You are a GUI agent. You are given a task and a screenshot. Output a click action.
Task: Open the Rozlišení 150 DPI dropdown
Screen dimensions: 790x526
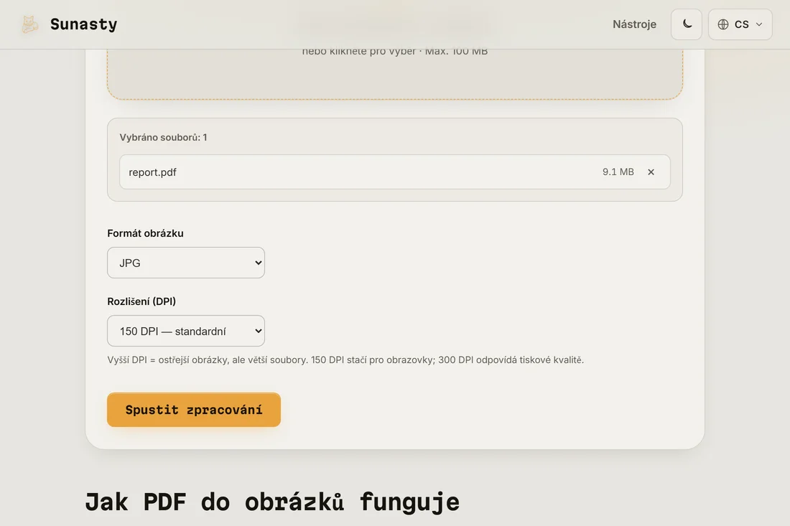pos(186,331)
